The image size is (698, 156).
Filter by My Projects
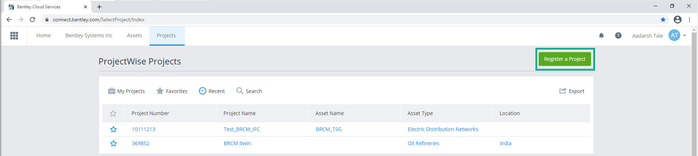click(x=126, y=91)
